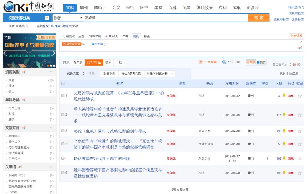
Task: Set results per page to 50
Action: [299, 64]
